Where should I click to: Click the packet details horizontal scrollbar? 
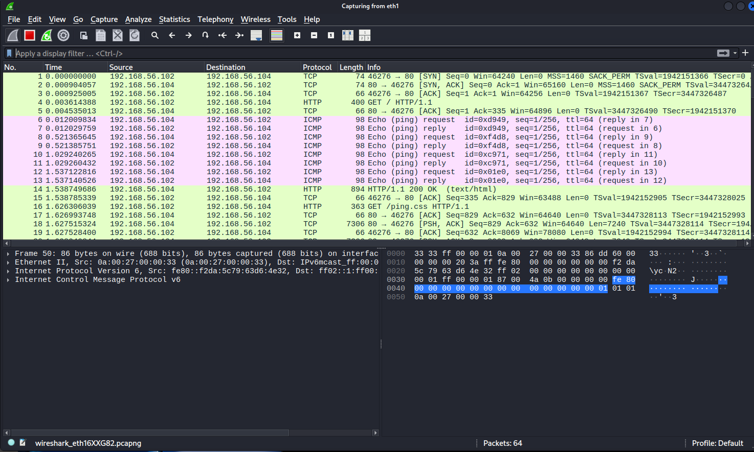pyautogui.click(x=149, y=433)
